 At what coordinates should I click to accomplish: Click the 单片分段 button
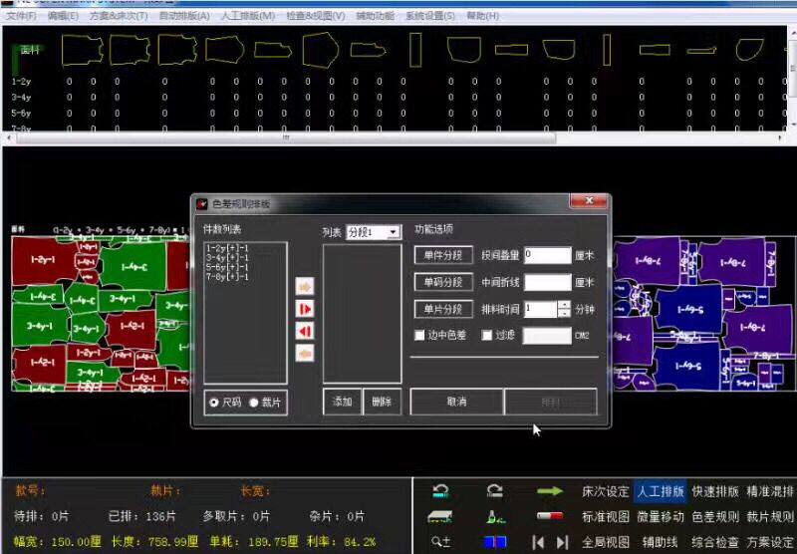[443, 309]
